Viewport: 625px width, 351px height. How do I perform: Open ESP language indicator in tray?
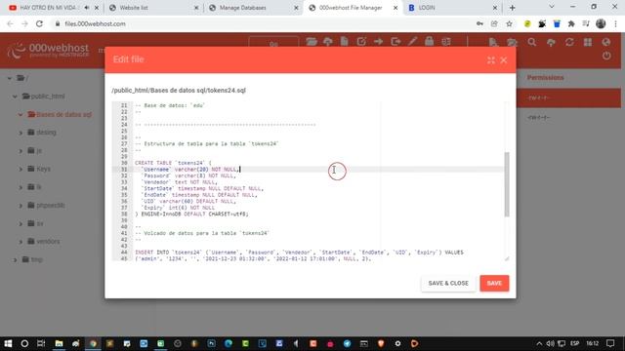click(574, 343)
